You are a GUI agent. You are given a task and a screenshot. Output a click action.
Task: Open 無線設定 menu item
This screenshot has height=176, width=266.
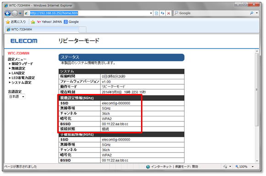tap(18, 68)
